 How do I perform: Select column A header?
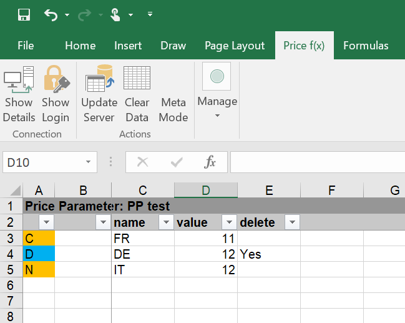click(x=39, y=191)
